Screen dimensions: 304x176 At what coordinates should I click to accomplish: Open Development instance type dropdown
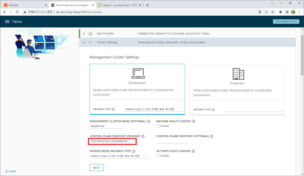(154, 109)
